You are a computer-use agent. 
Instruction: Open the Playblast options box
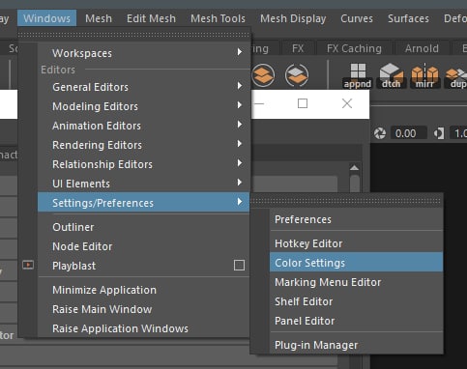239,266
